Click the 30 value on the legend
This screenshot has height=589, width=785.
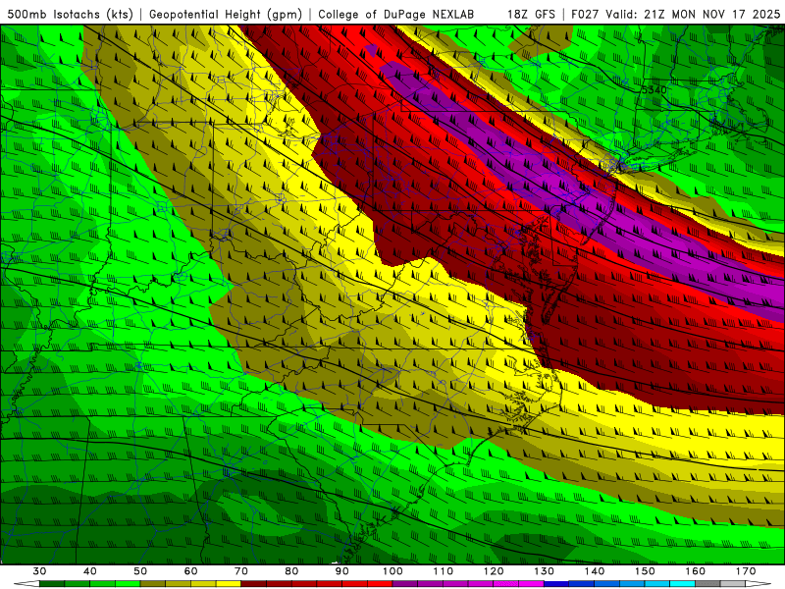39,571
